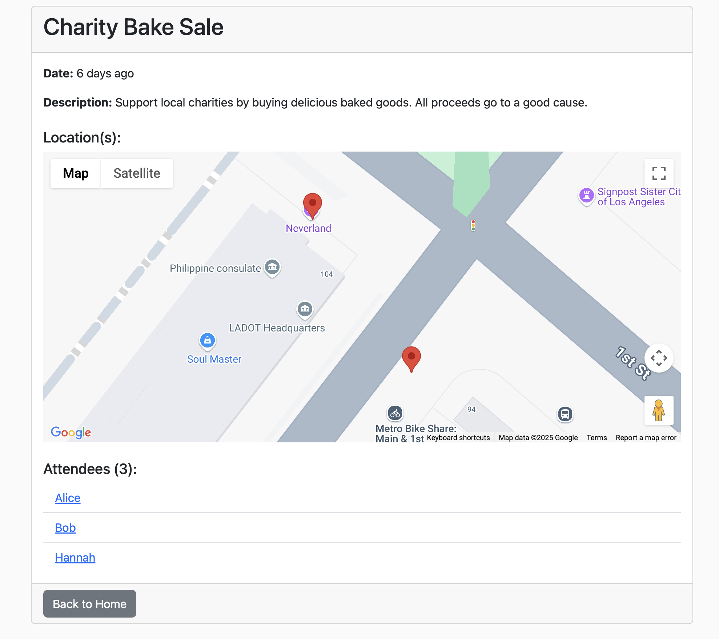
Task: Click the Philippine consulate landmark icon
Action: tap(272, 267)
